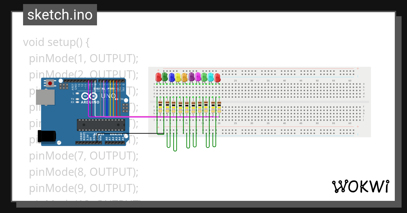Screen dimensions: 407x213
Task: Click the leftmost resistor on the breadboard
Action: coord(160,106)
